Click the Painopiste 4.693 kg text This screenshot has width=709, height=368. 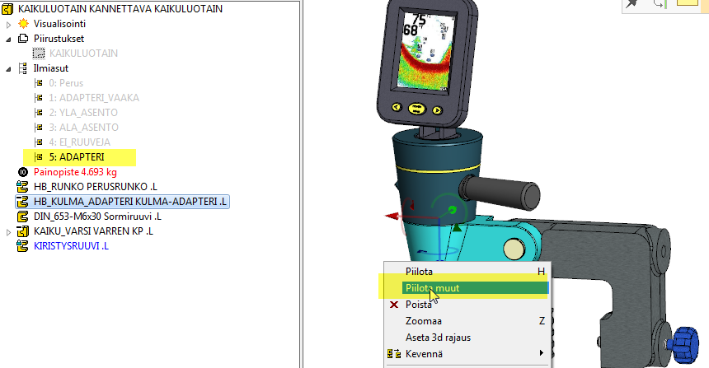(76, 172)
